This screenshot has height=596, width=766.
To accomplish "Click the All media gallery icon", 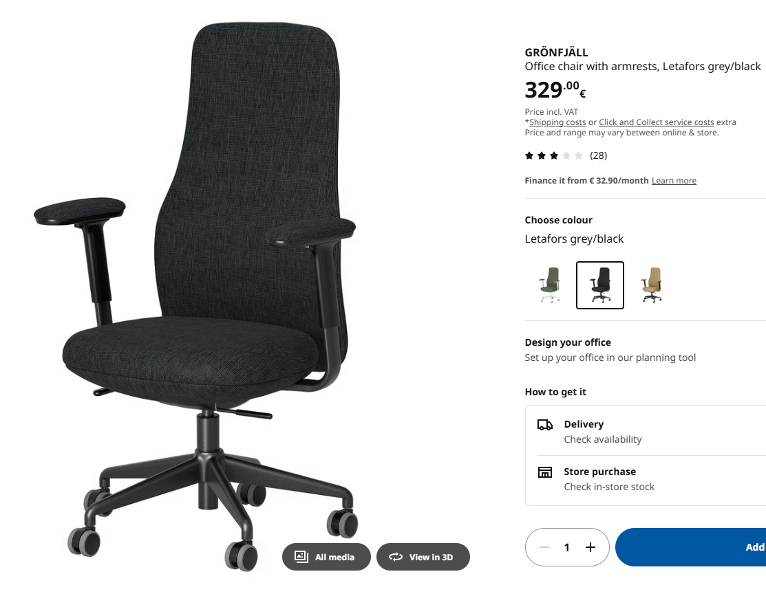I will (301, 556).
